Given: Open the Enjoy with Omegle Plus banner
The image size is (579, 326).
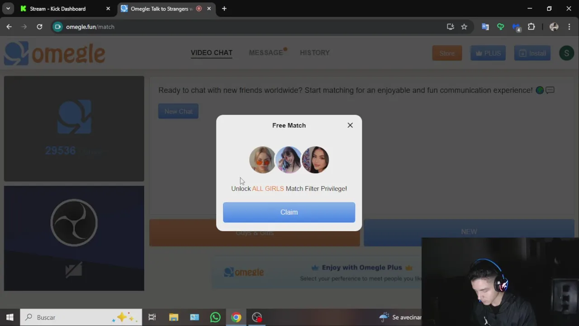Looking at the screenshot, I should [x=317, y=273].
